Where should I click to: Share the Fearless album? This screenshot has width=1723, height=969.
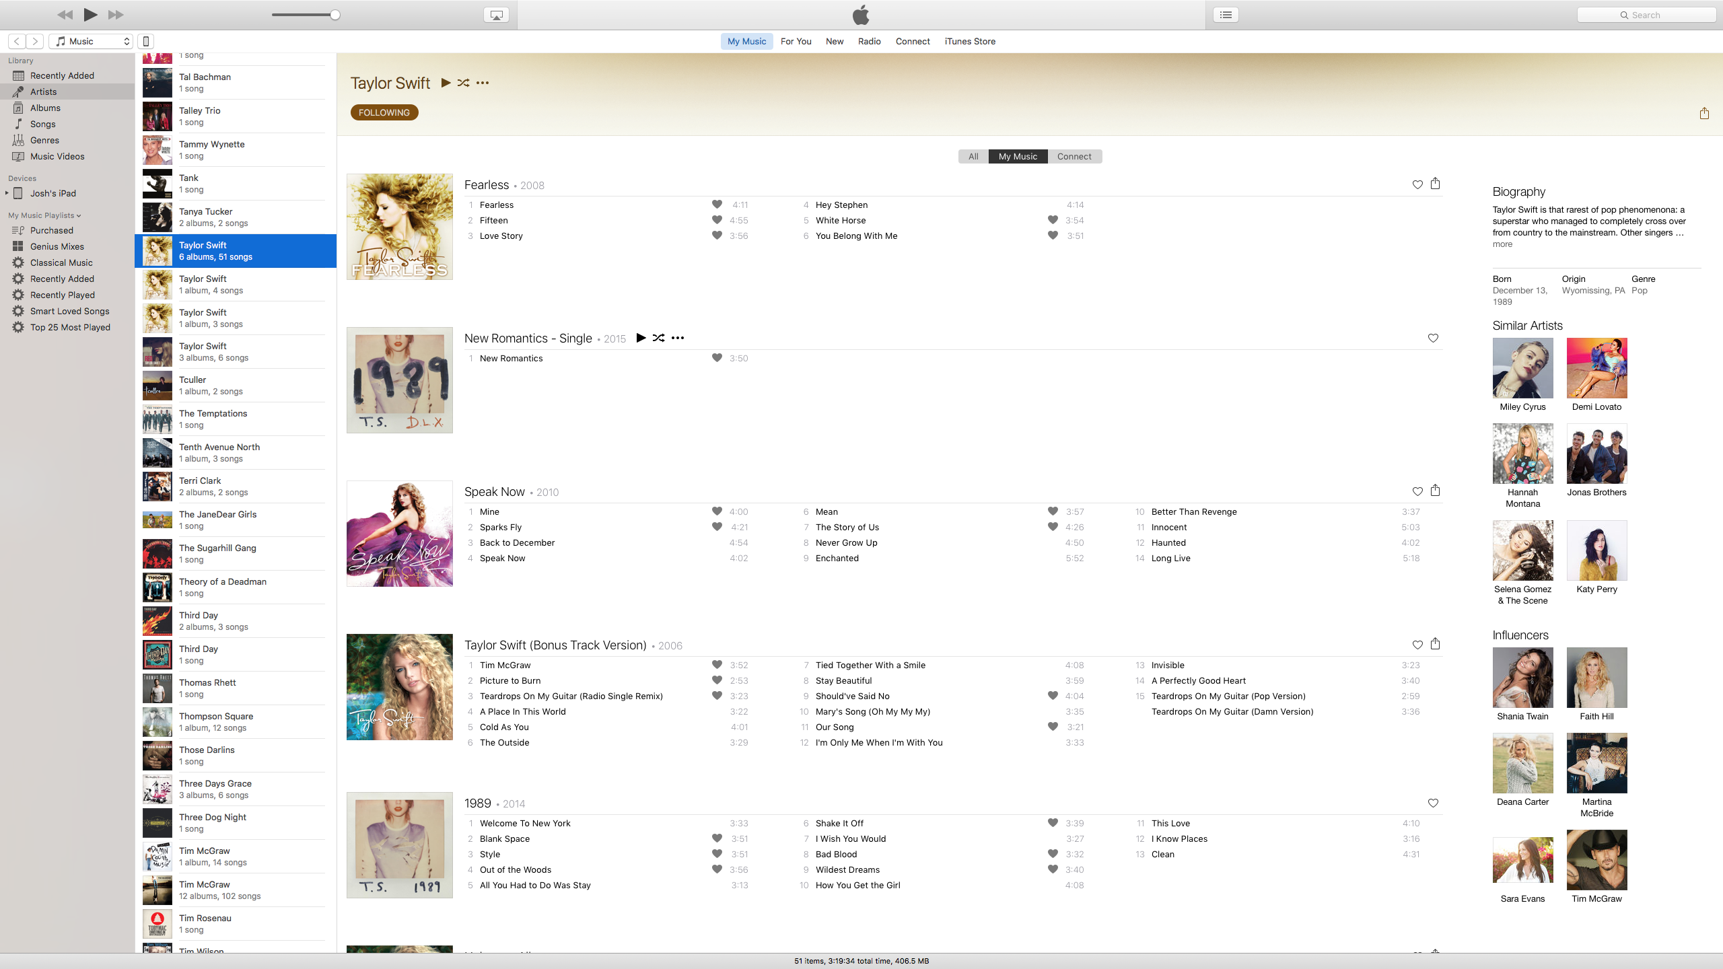tap(1435, 183)
